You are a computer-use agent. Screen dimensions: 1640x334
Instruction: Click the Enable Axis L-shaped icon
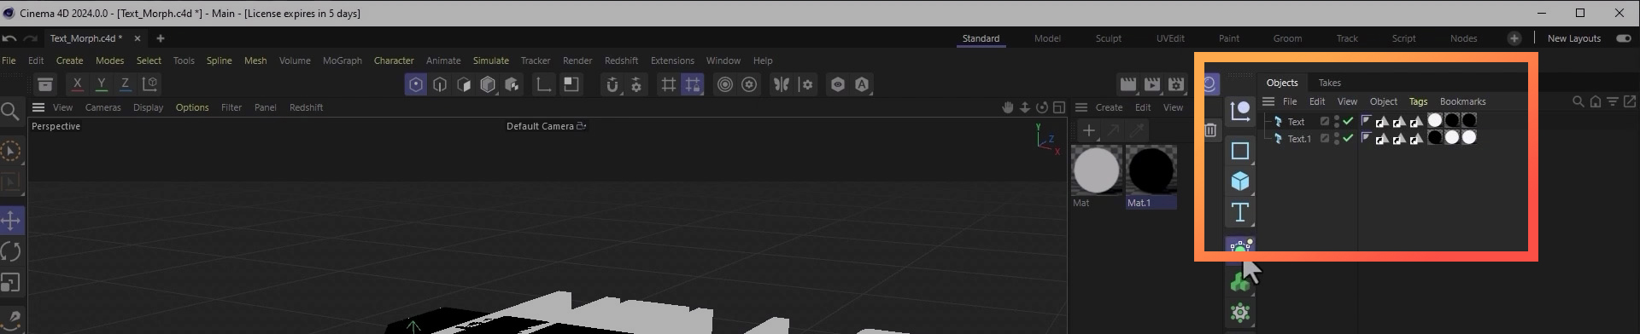543,84
